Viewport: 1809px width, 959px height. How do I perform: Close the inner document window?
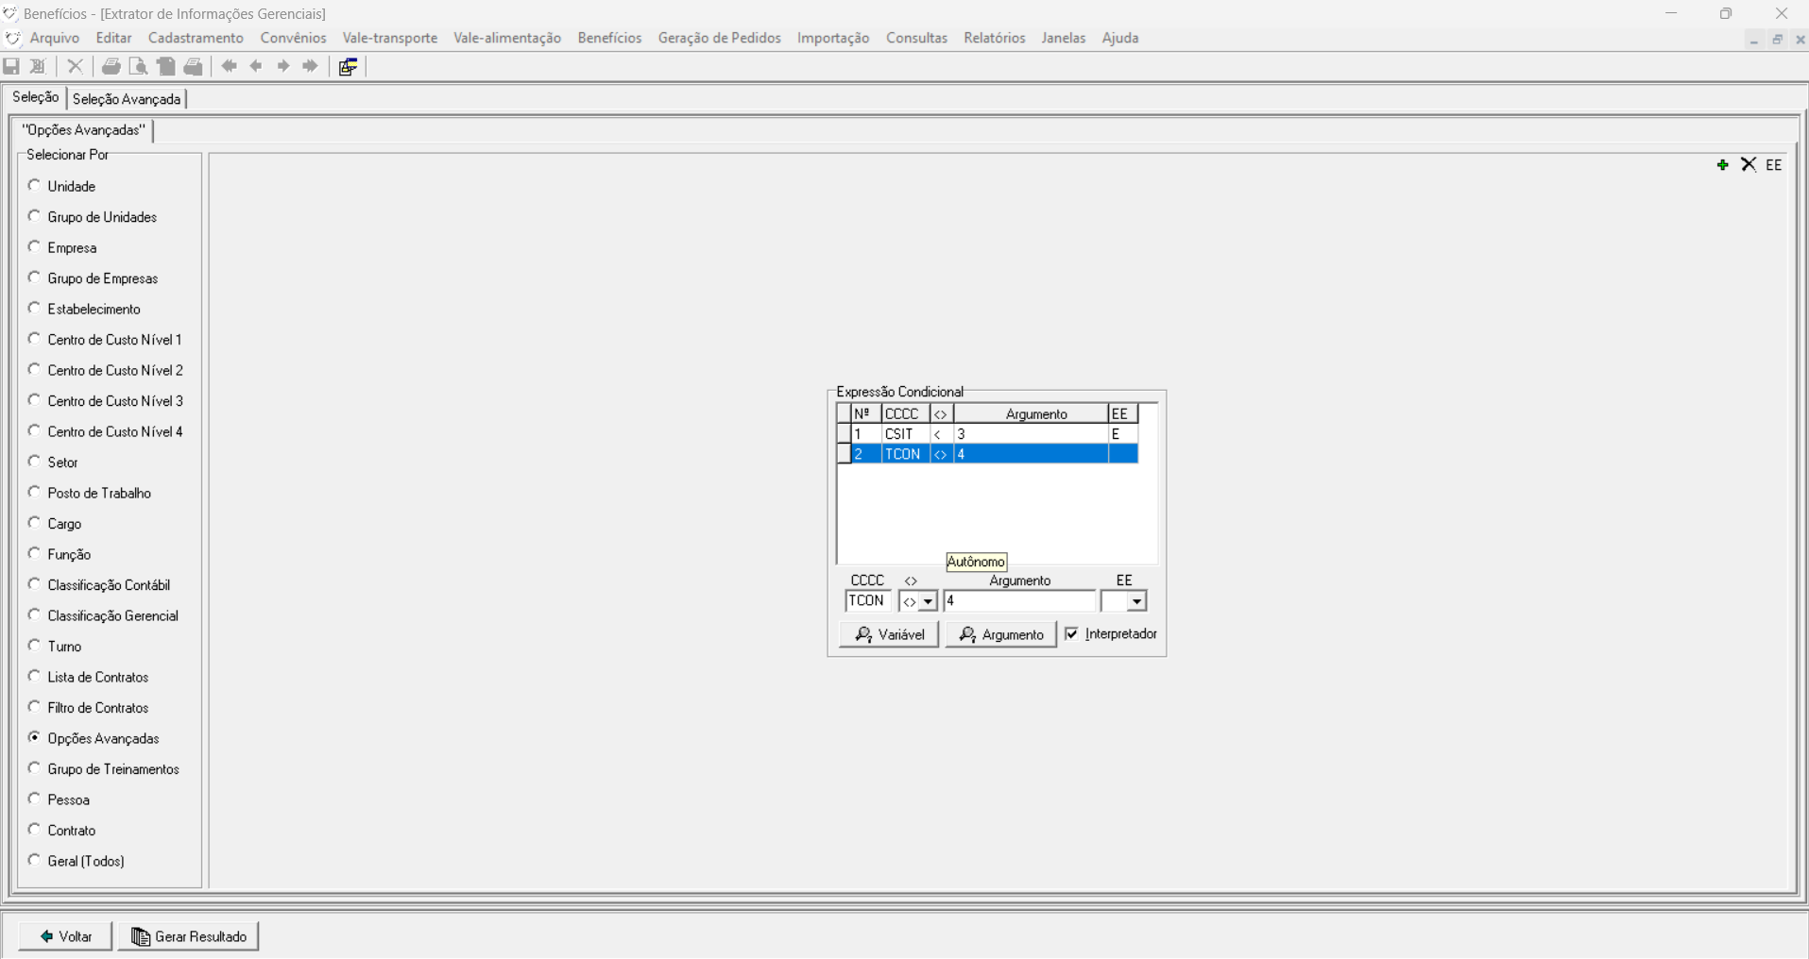(x=1800, y=40)
